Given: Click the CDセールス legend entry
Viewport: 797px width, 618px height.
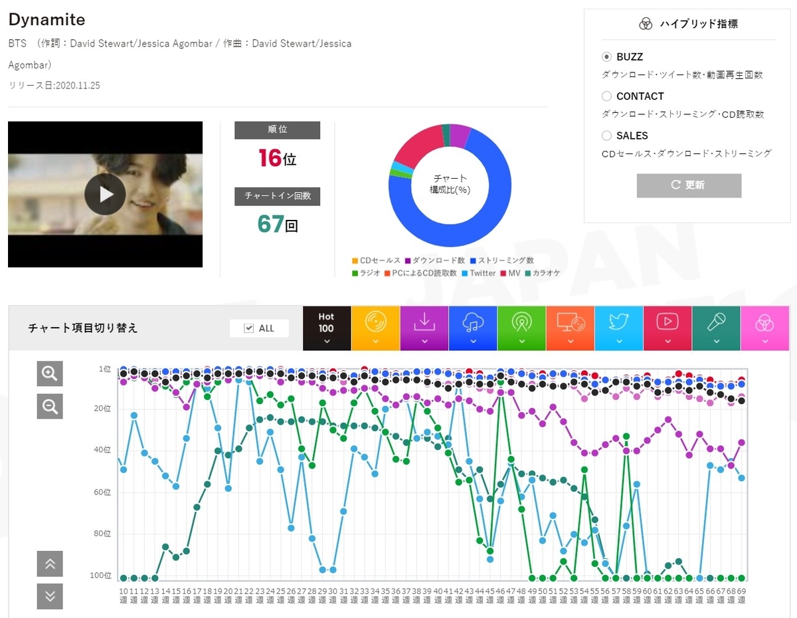Looking at the screenshot, I should 376,260.
